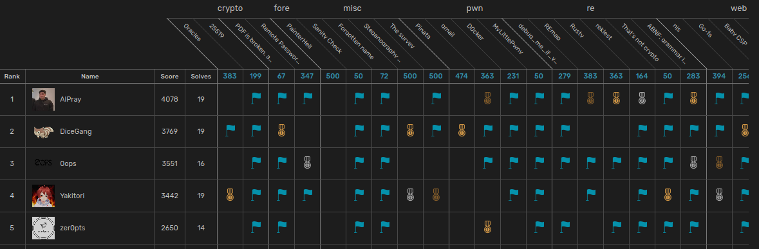Screen dimensions: 759x249
Task: Click AlPray's silver medal under reklest
Action: pyautogui.click(x=641, y=98)
